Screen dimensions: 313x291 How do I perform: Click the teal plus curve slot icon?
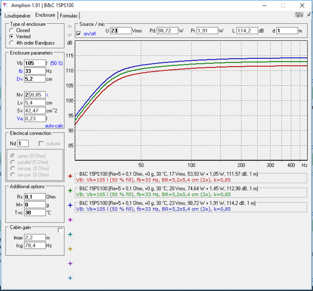coord(70,235)
